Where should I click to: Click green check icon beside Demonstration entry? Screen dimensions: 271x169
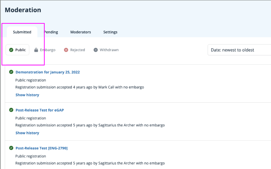pos(11,72)
